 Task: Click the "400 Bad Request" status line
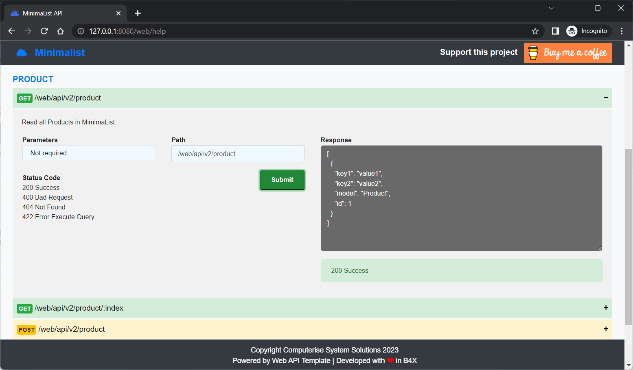pos(48,197)
